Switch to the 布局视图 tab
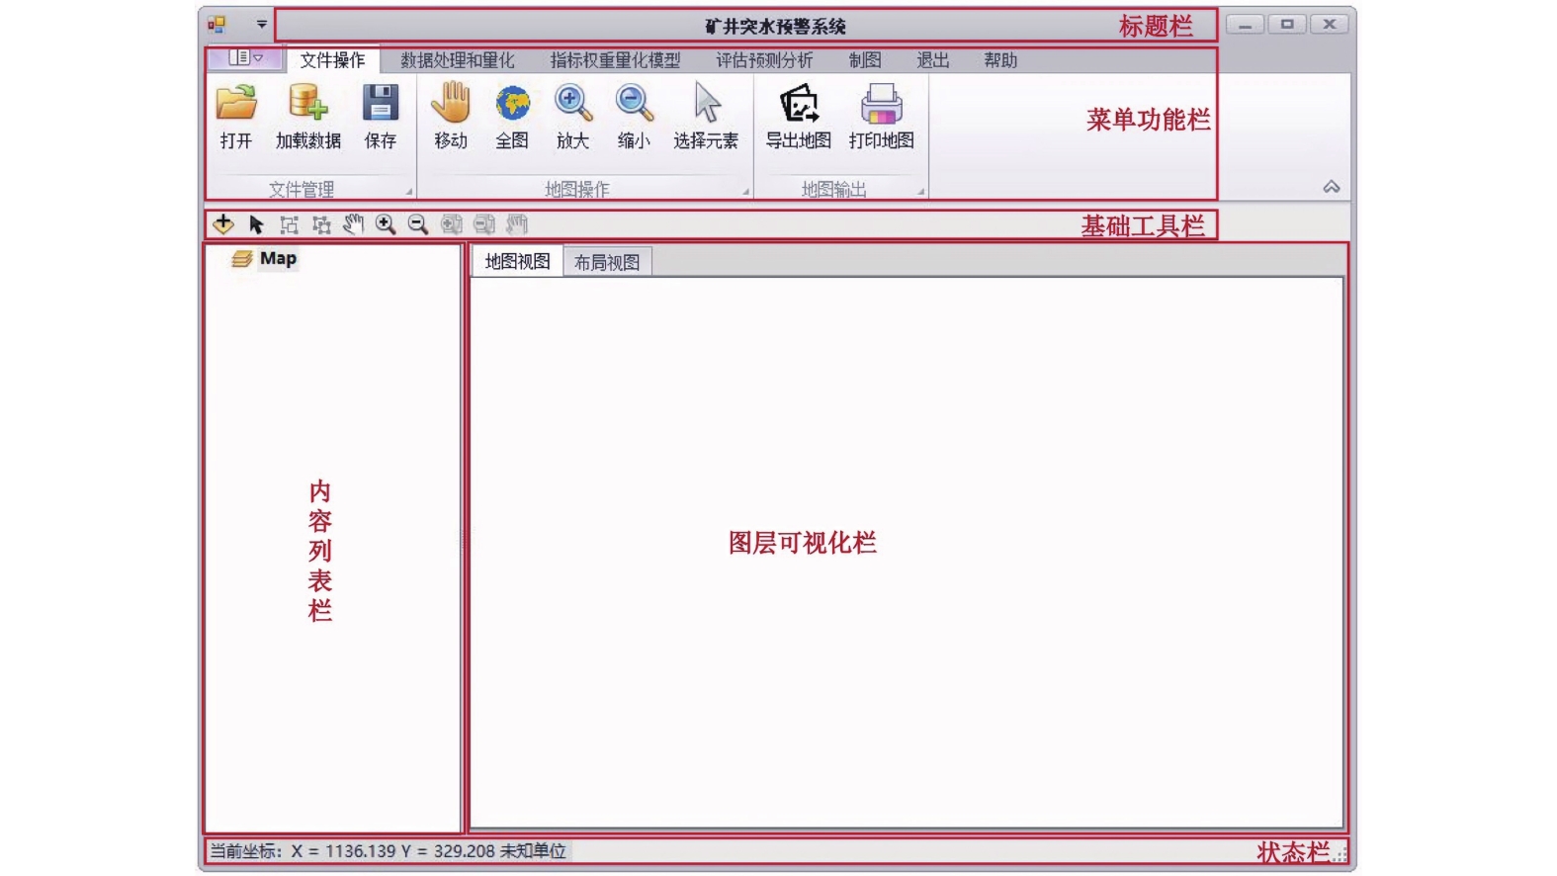1557x876 pixels. [607, 262]
